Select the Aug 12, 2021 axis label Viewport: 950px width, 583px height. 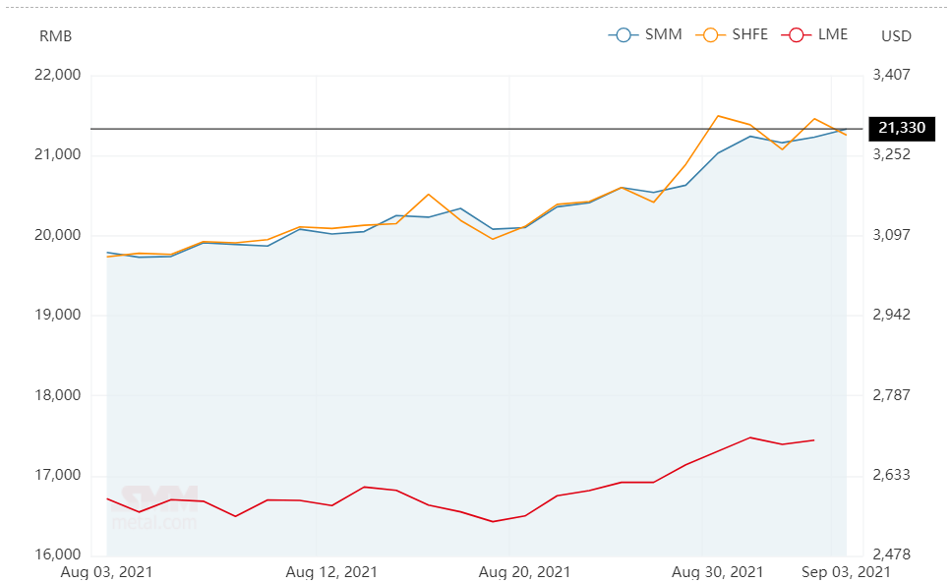(x=331, y=572)
